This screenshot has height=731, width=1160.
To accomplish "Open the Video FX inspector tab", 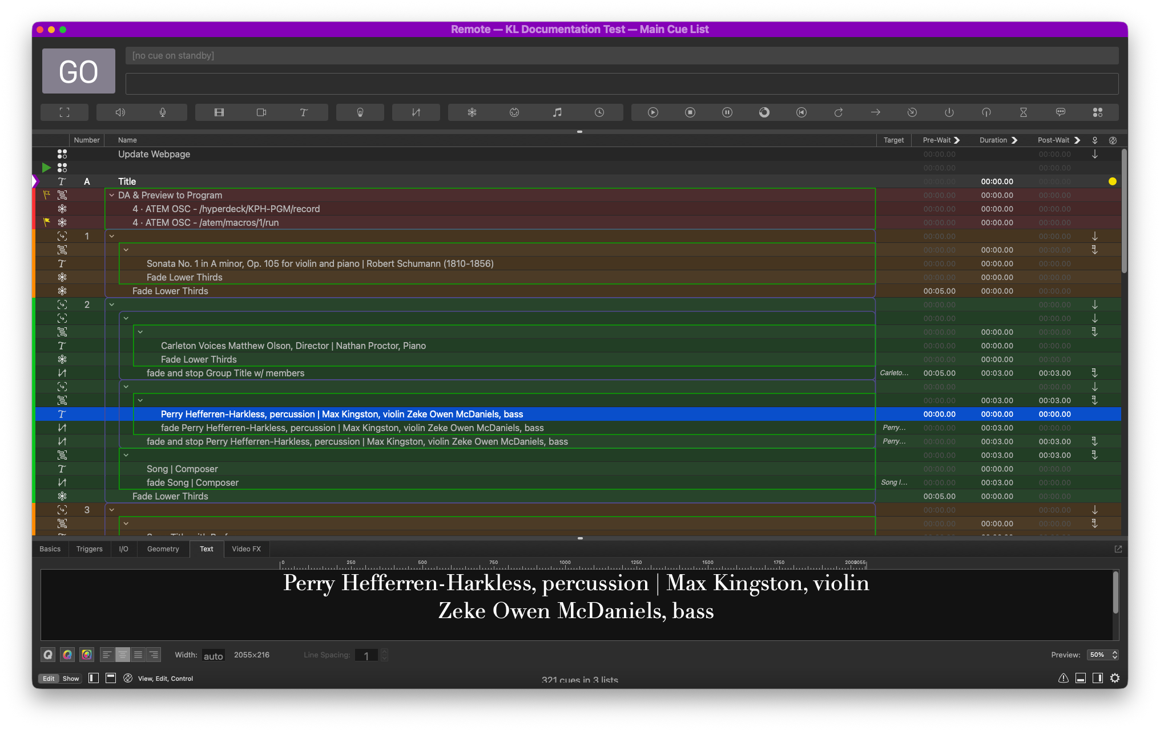I will pos(247,549).
